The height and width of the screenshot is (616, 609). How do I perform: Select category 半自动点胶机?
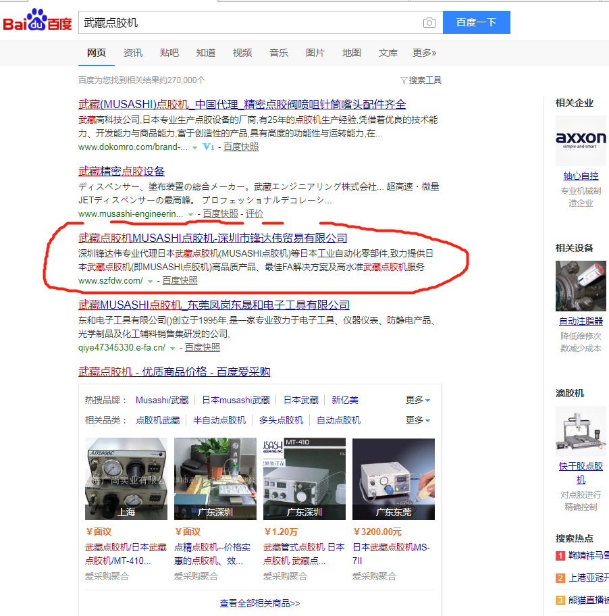[219, 420]
